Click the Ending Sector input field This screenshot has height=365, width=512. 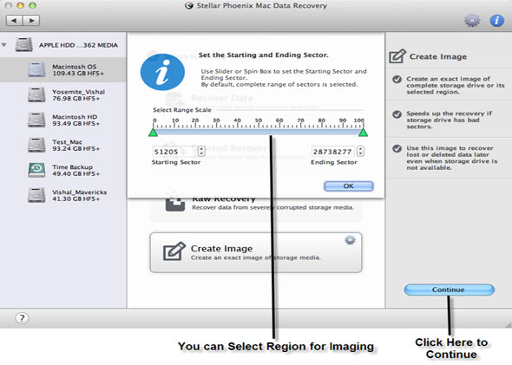[x=333, y=152]
